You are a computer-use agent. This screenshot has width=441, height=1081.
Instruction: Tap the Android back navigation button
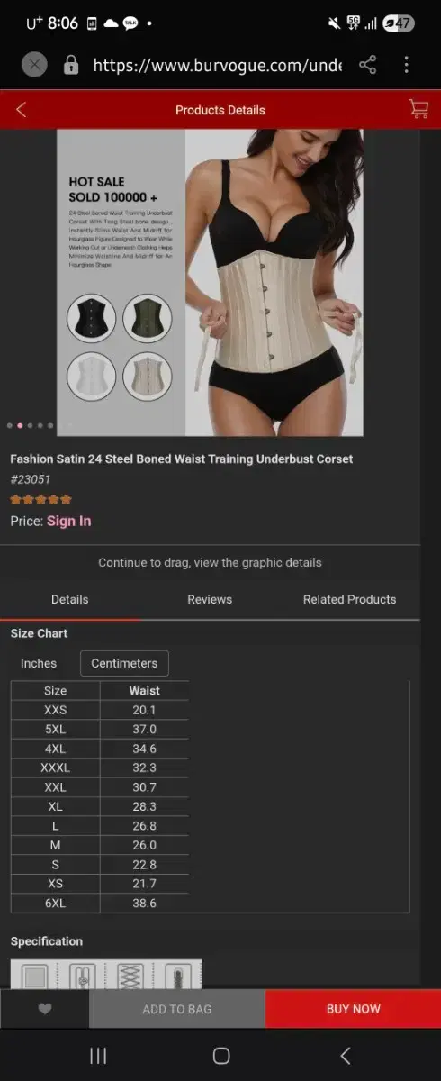pos(345,1056)
